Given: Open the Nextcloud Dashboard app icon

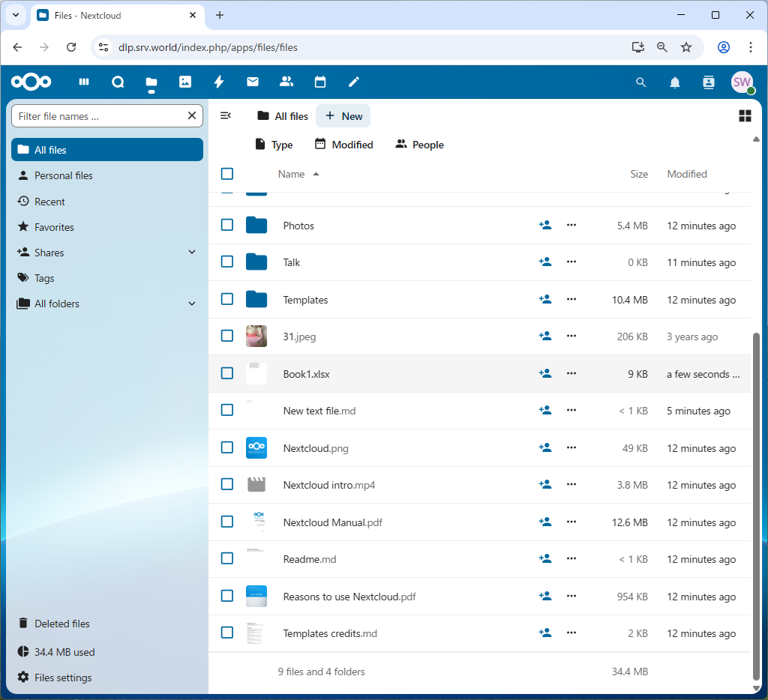Looking at the screenshot, I should [x=84, y=82].
